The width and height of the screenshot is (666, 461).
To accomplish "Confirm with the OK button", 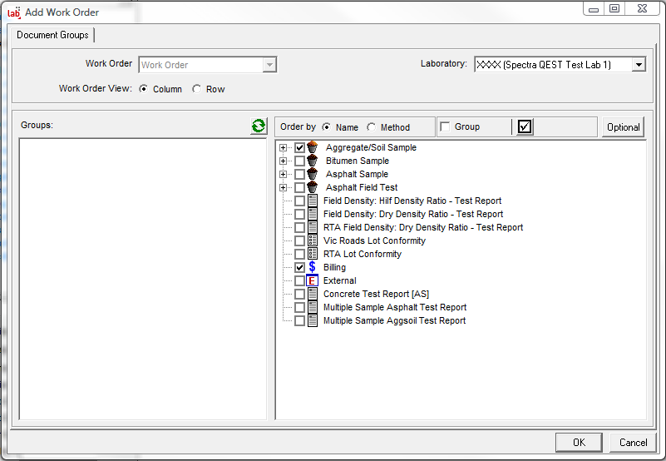I will pyautogui.click(x=579, y=442).
